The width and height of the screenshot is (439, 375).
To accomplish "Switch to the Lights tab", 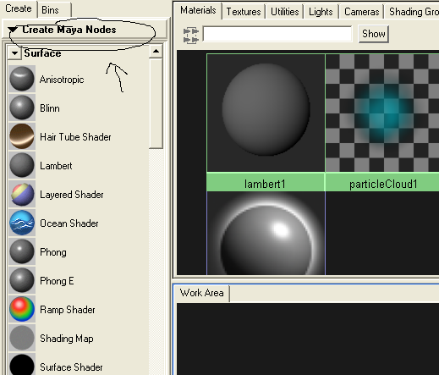I will (x=321, y=12).
